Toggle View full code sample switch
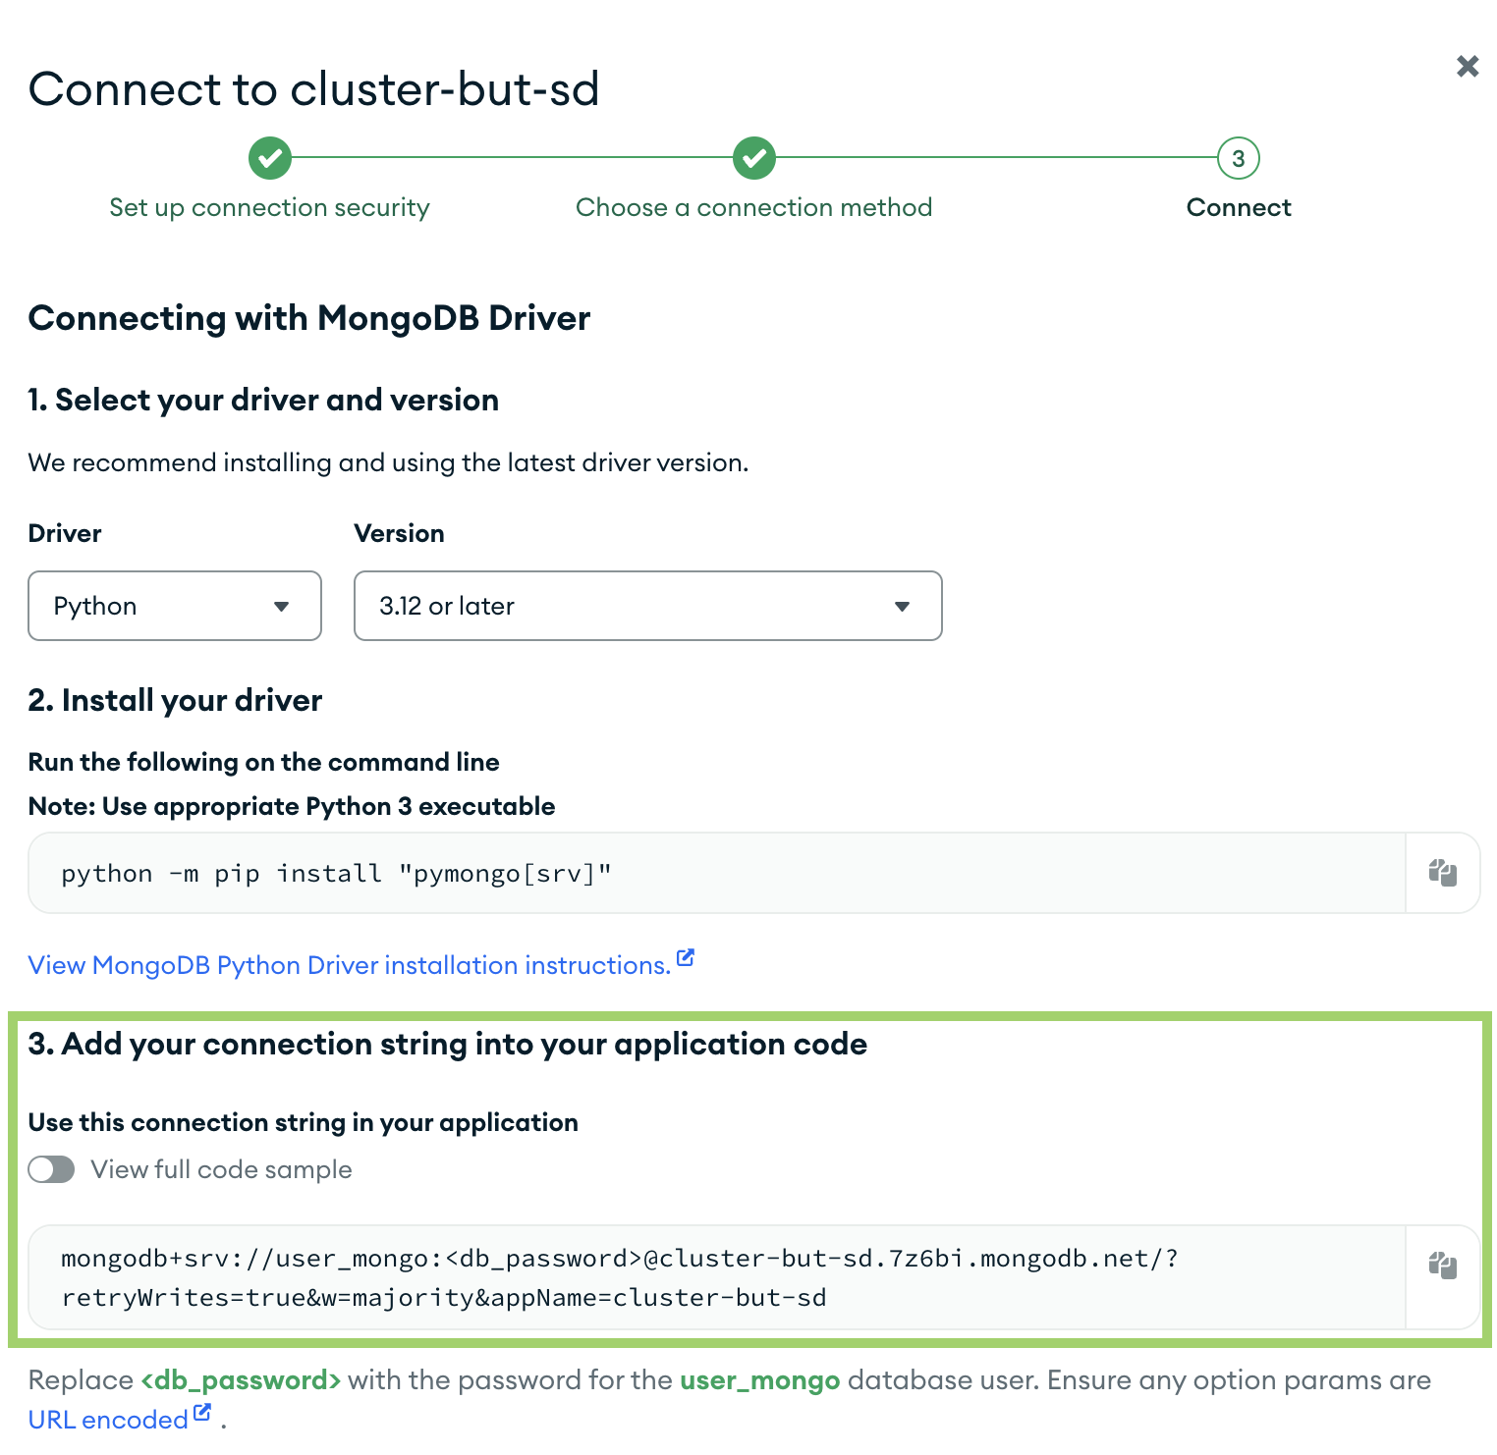 (52, 1169)
